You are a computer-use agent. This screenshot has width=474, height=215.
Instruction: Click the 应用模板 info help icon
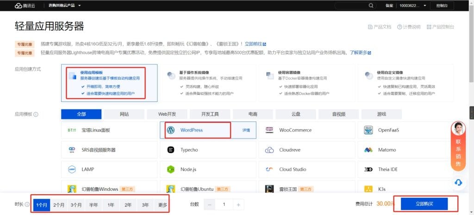pyautogui.click(x=36, y=114)
